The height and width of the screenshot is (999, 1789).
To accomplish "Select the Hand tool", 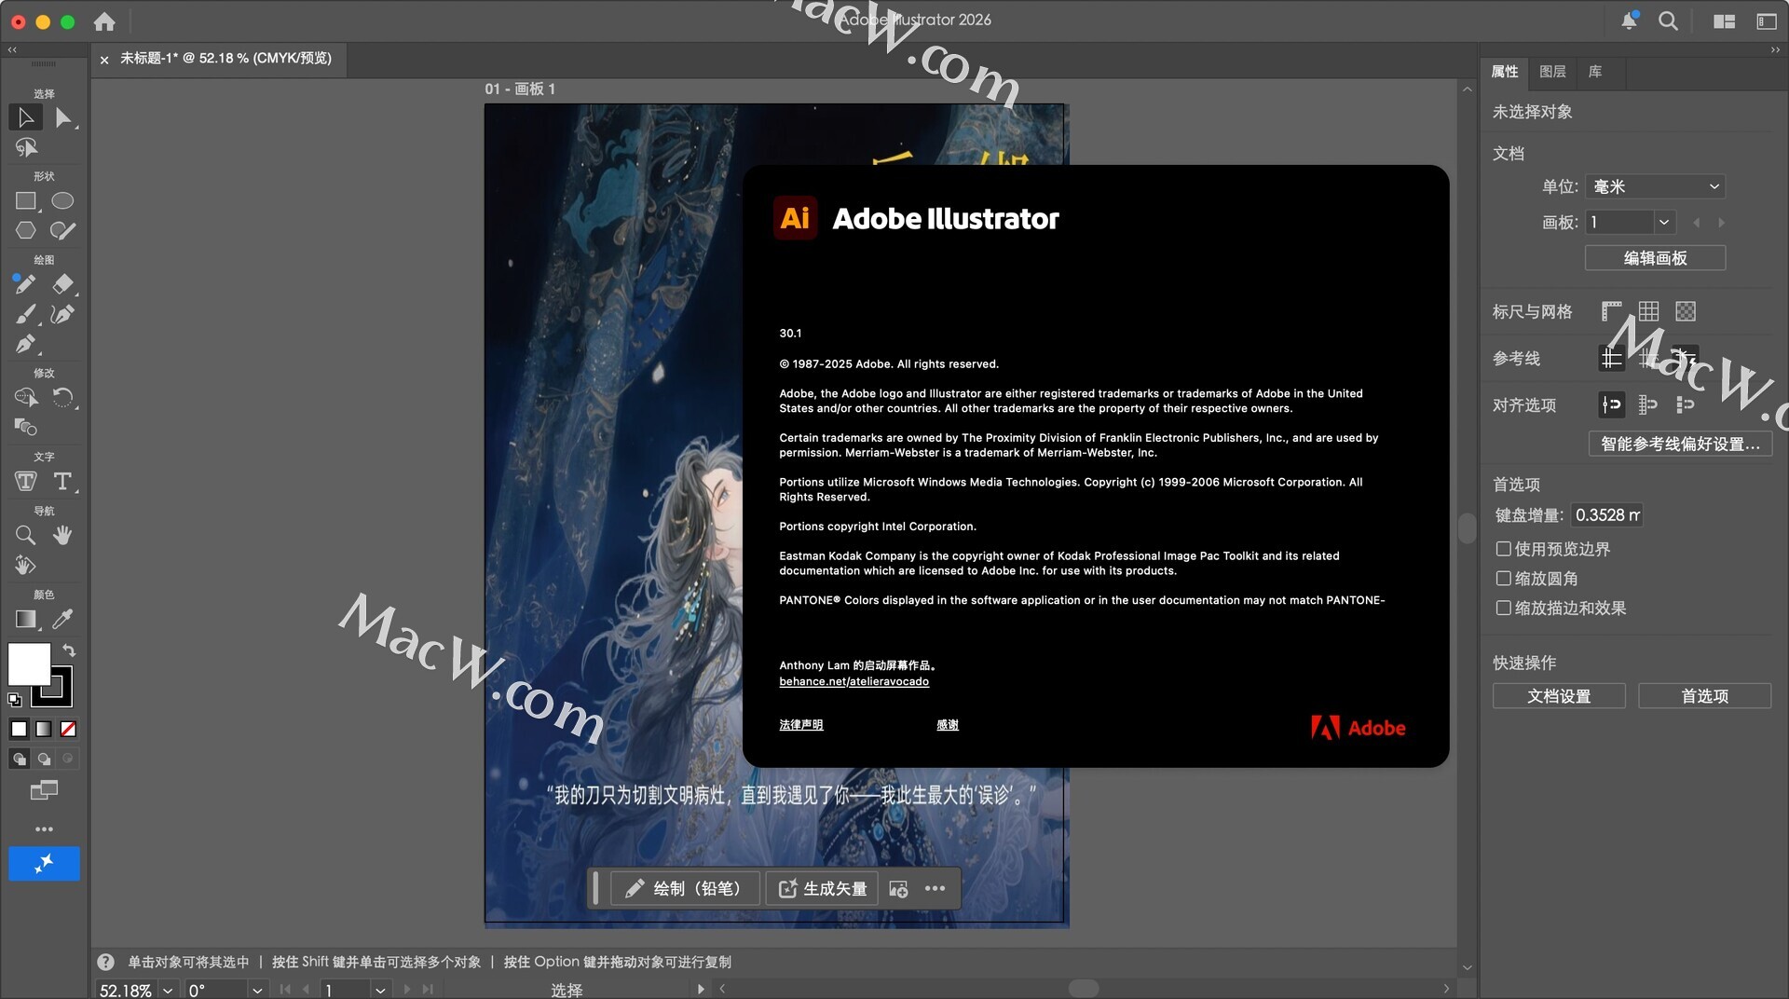I will tap(62, 536).
